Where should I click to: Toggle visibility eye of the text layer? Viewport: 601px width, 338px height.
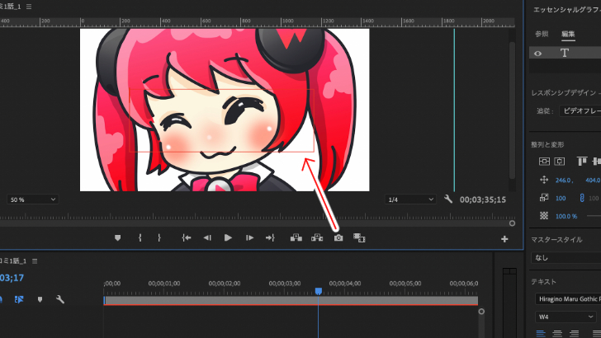[x=537, y=54]
